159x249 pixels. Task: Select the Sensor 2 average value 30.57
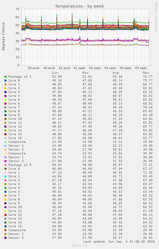pos(117,238)
